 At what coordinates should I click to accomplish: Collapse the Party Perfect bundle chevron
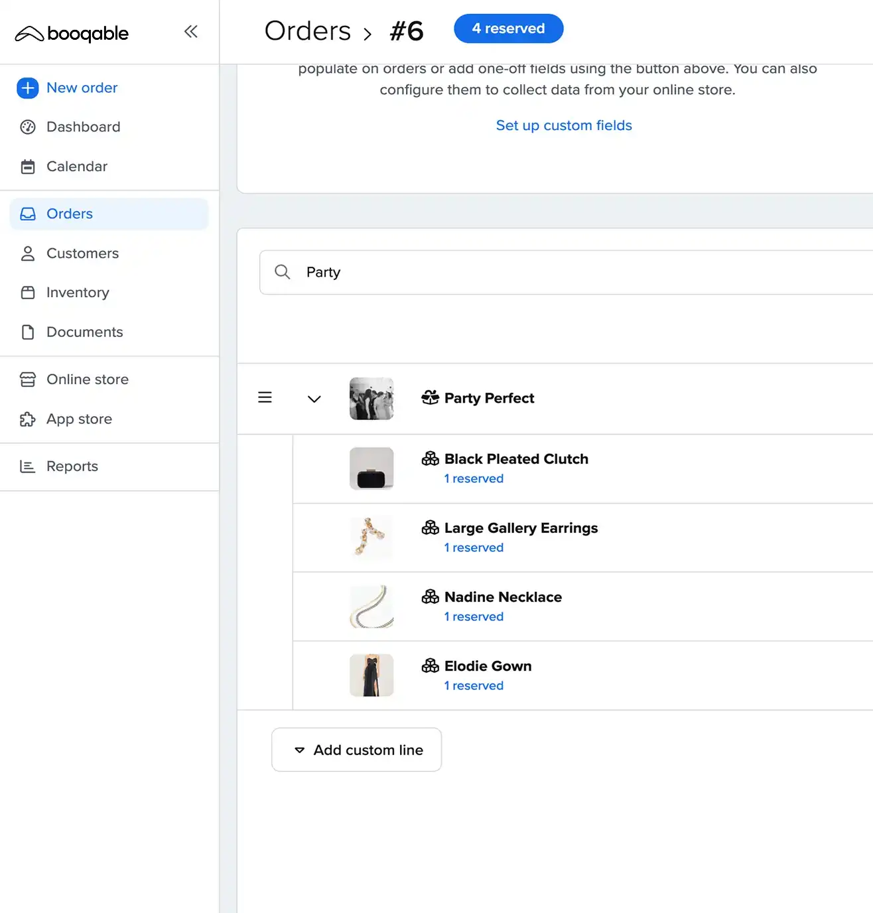tap(314, 399)
